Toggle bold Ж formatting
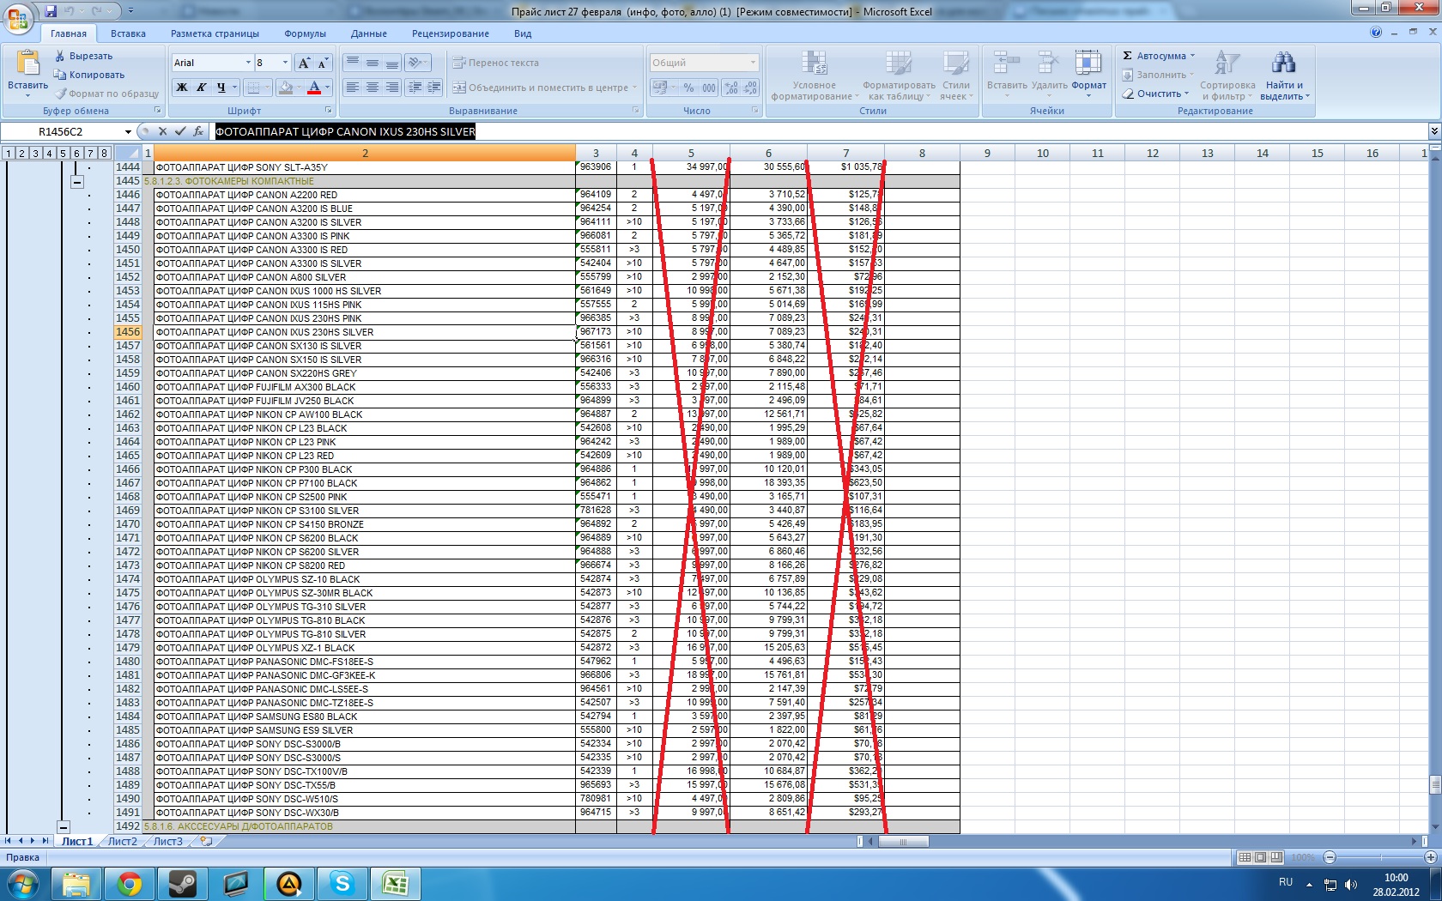 click(181, 88)
